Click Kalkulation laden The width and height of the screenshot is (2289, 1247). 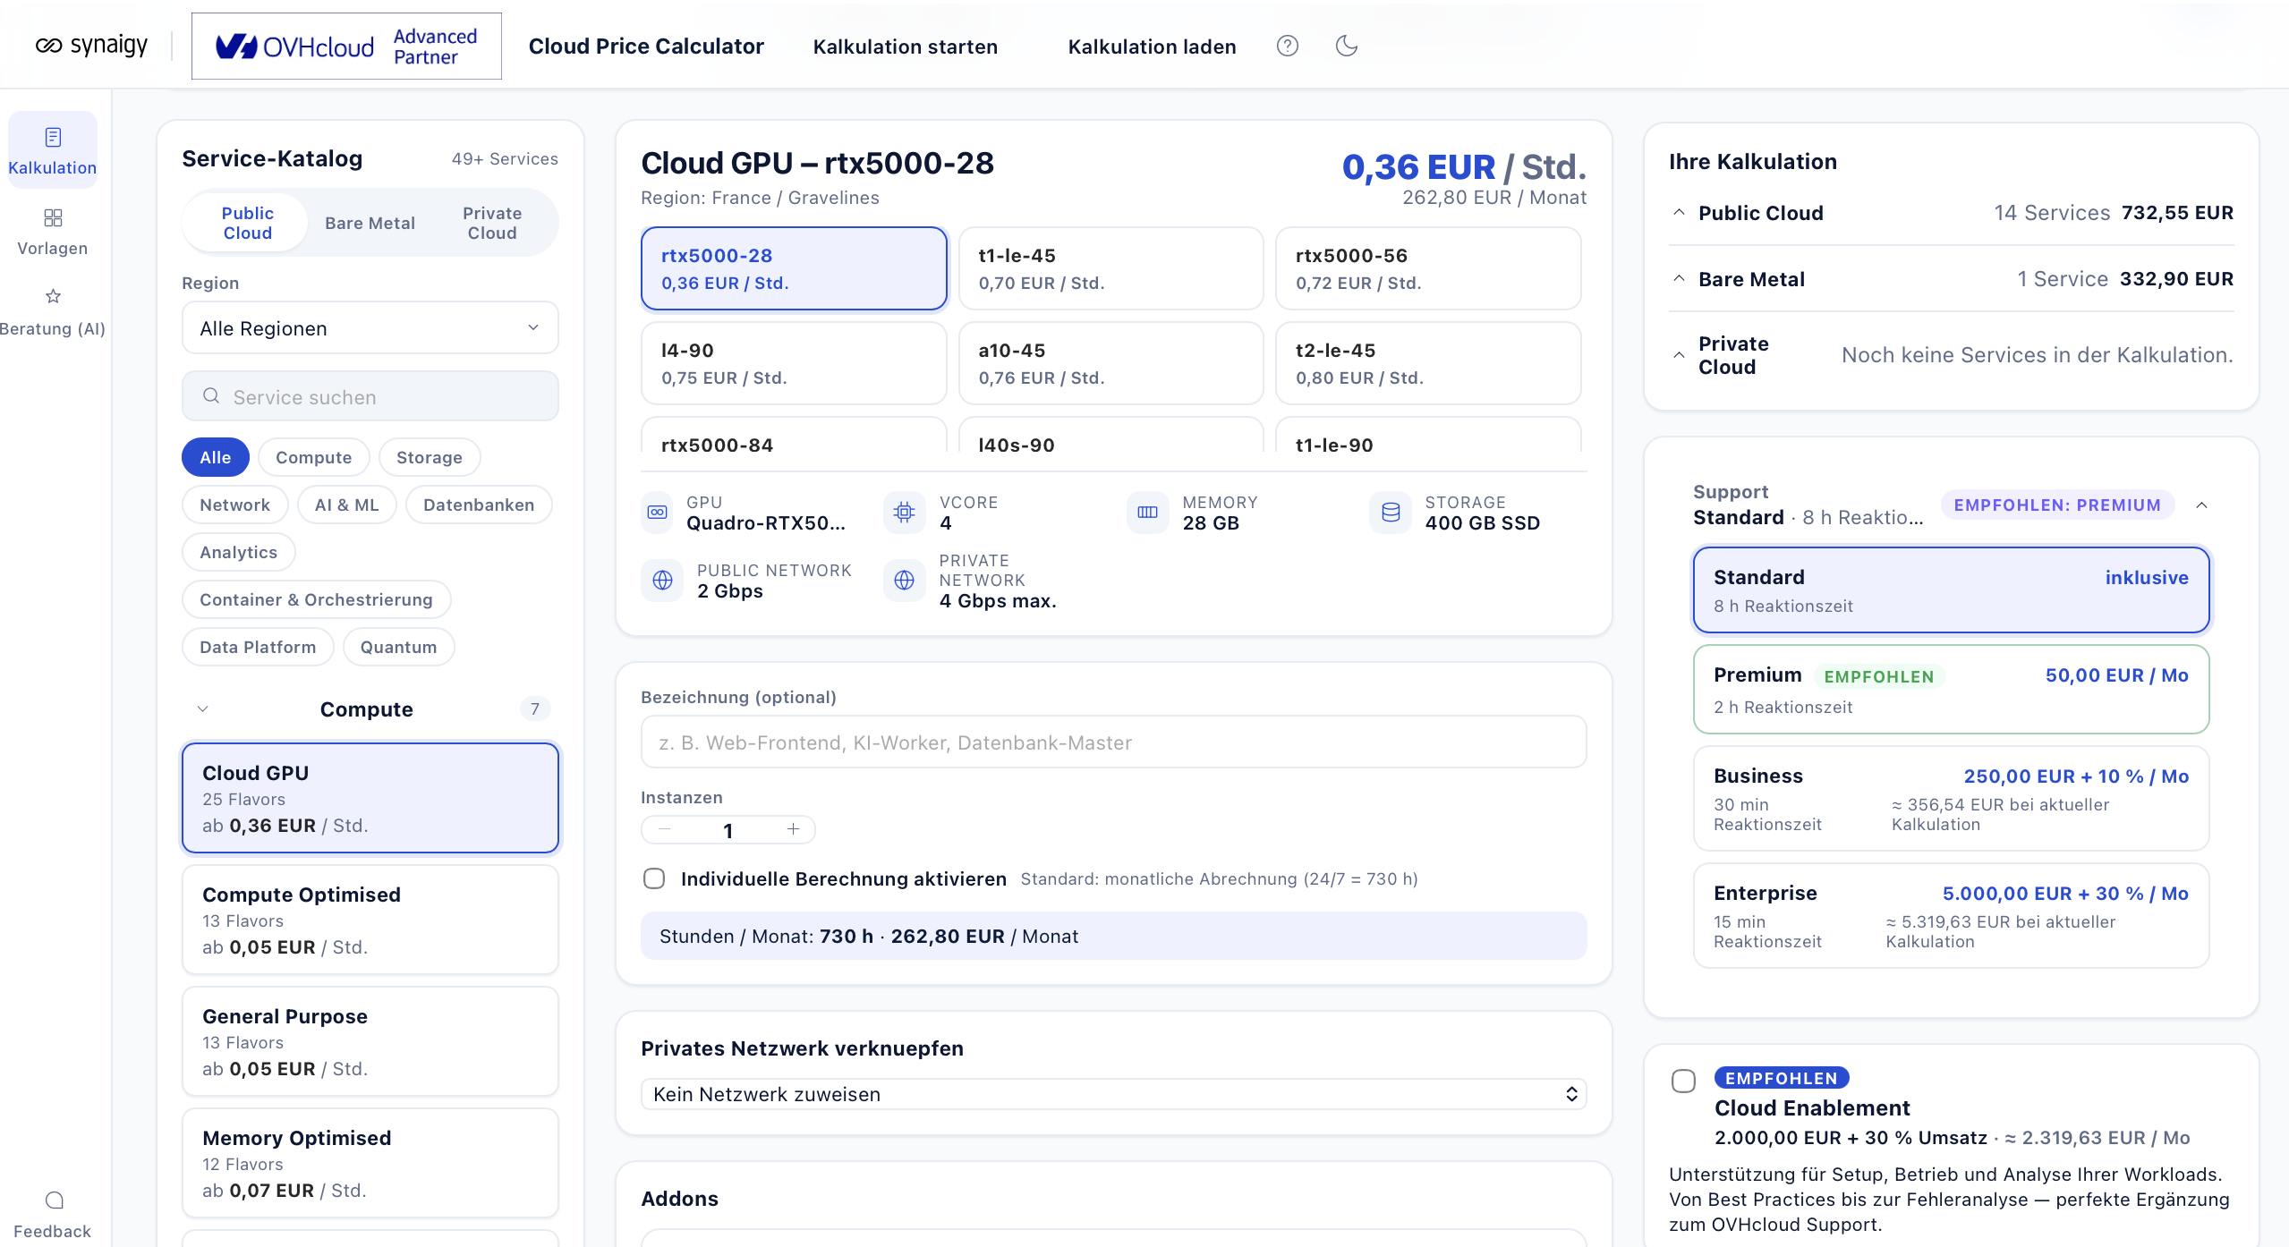[1152, 47]
